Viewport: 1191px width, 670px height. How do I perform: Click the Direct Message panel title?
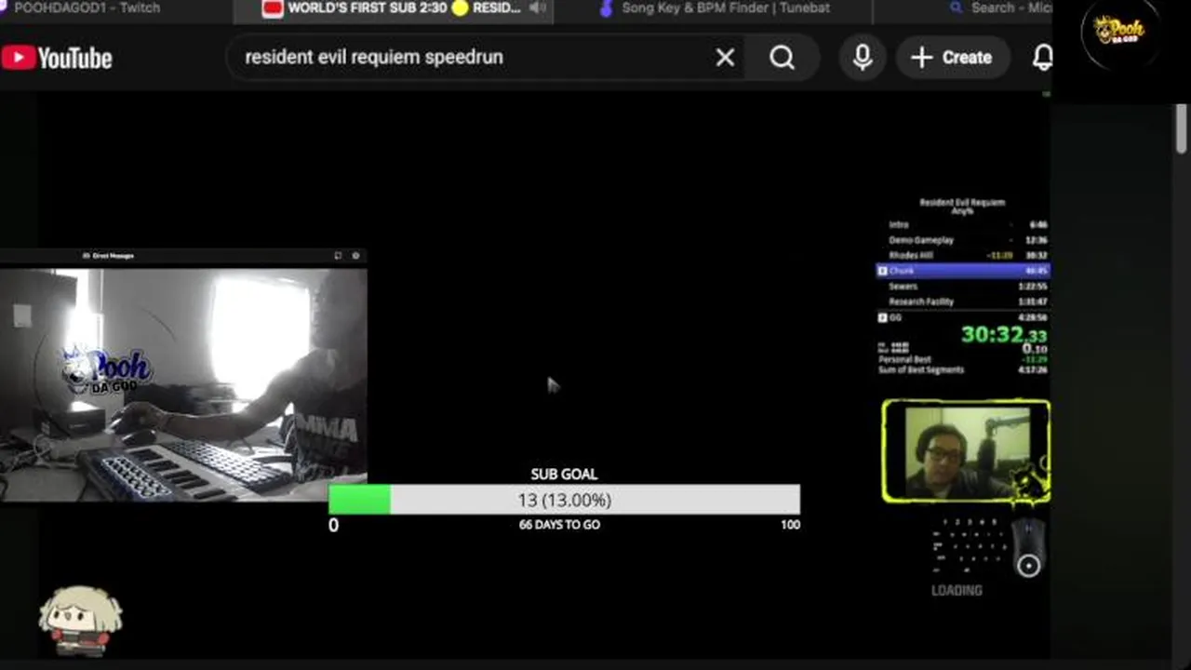[x=112, y=255]
